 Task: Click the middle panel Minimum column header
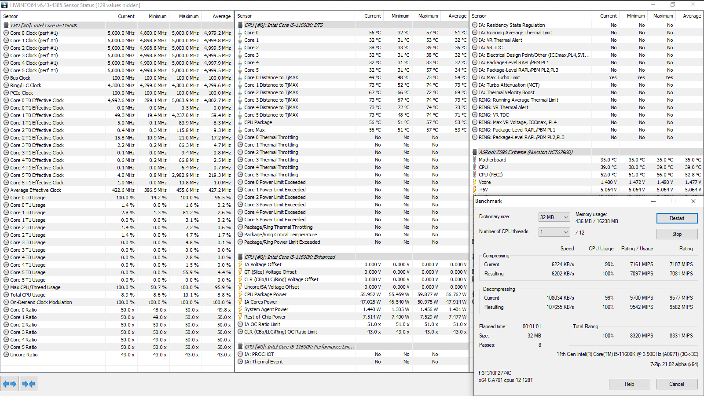pyautogui.click(x=400, y=16)
